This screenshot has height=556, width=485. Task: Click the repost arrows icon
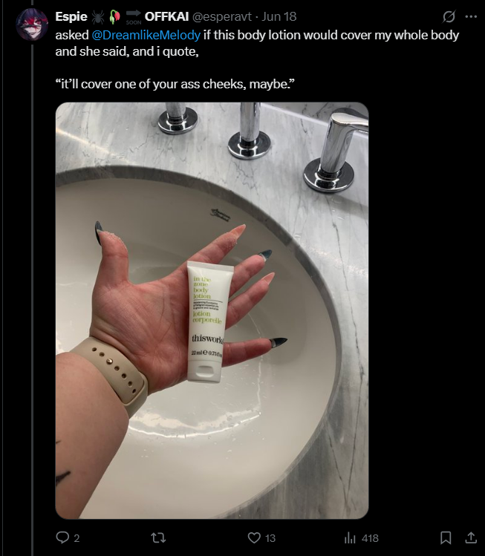coord(158,538)
